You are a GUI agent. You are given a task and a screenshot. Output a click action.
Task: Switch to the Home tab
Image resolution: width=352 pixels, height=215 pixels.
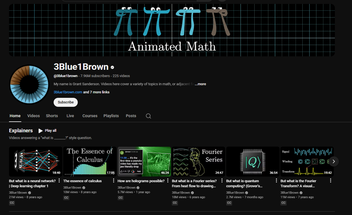click(x=15, y=116)
